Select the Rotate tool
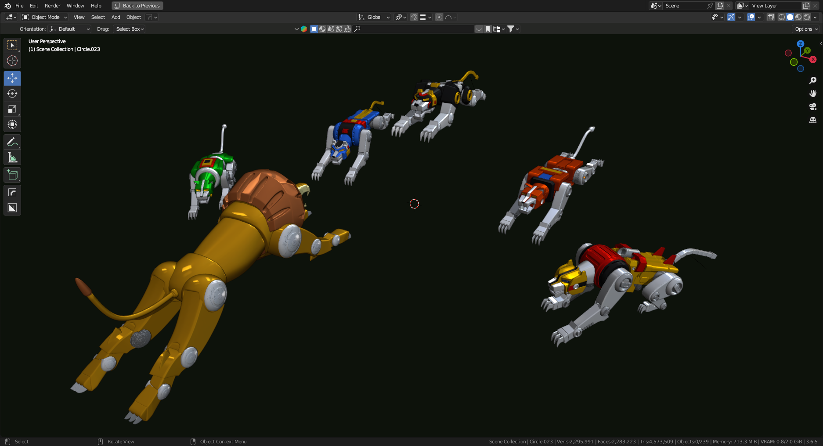Viewport: 823px width, 446px height. coord(12,94)
